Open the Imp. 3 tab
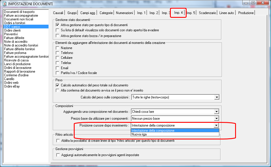Image resolution: width=271 pixels, height=167 pixels. [166, 13]
